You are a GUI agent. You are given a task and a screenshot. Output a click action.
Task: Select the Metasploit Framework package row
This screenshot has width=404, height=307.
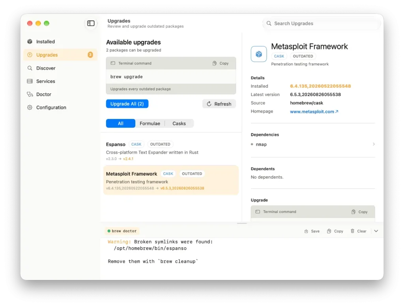click(x=171, y=180)
